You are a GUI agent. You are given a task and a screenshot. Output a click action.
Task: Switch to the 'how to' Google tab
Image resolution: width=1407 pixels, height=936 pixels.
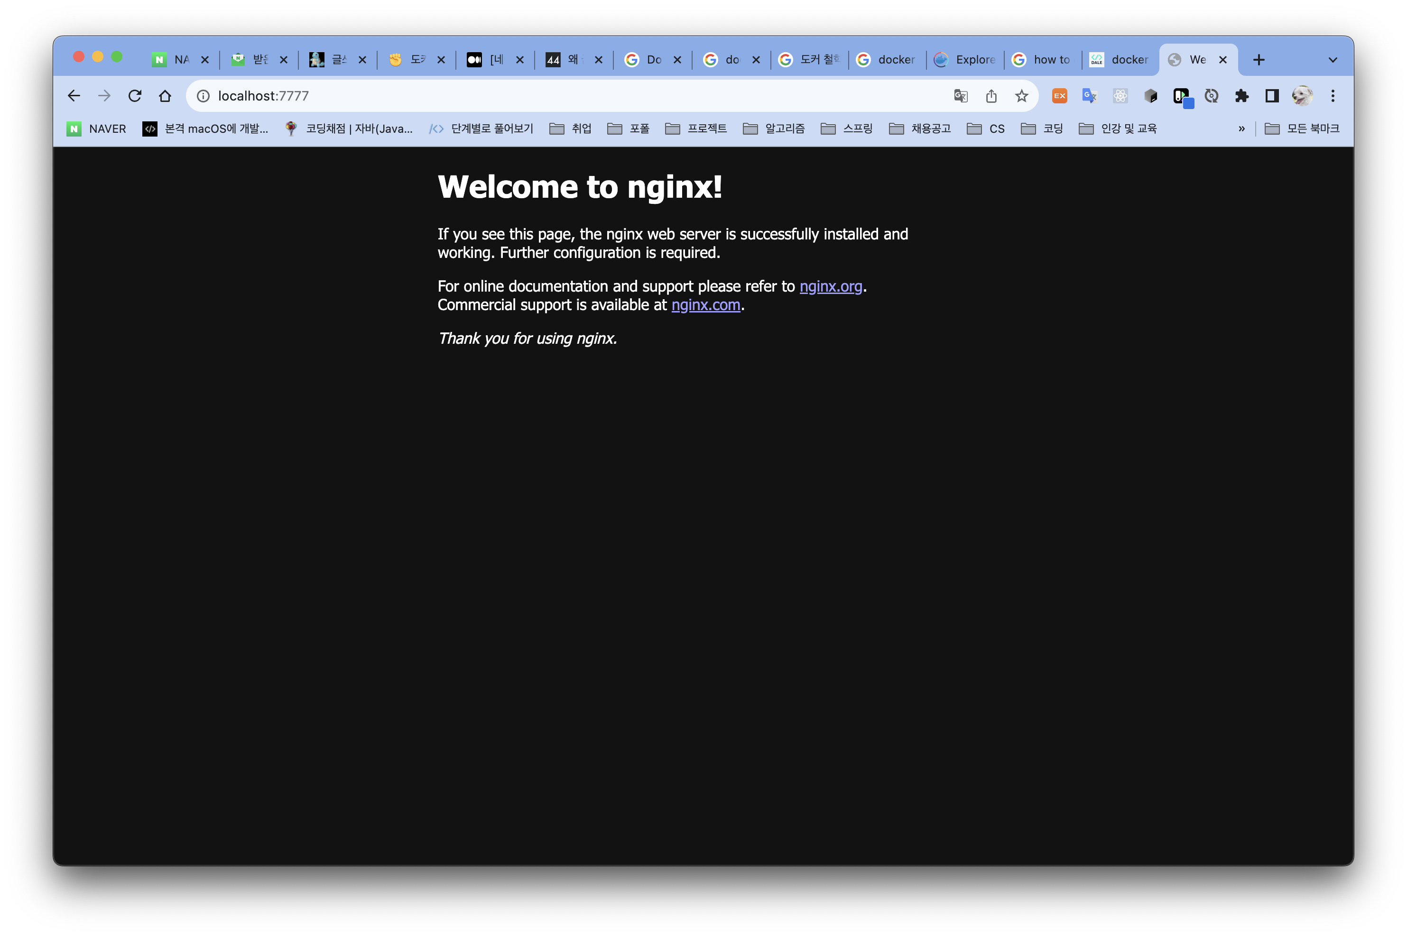click(x=1042, y=60)
